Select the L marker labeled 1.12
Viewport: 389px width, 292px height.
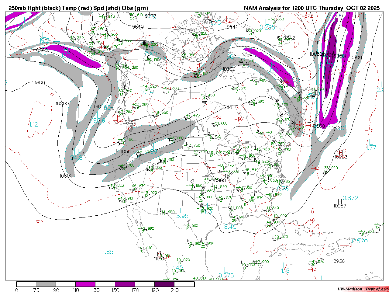click(x=33, y=119)
